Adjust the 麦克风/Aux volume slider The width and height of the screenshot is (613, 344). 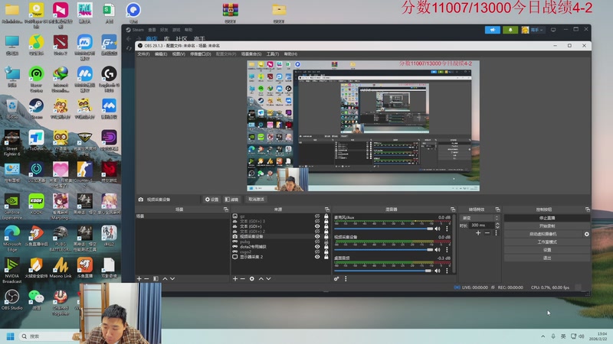point(384,229)
